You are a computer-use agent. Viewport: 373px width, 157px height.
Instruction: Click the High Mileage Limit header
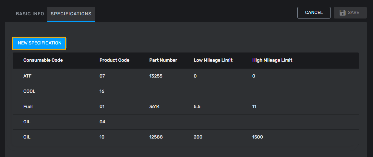point(272,60)
